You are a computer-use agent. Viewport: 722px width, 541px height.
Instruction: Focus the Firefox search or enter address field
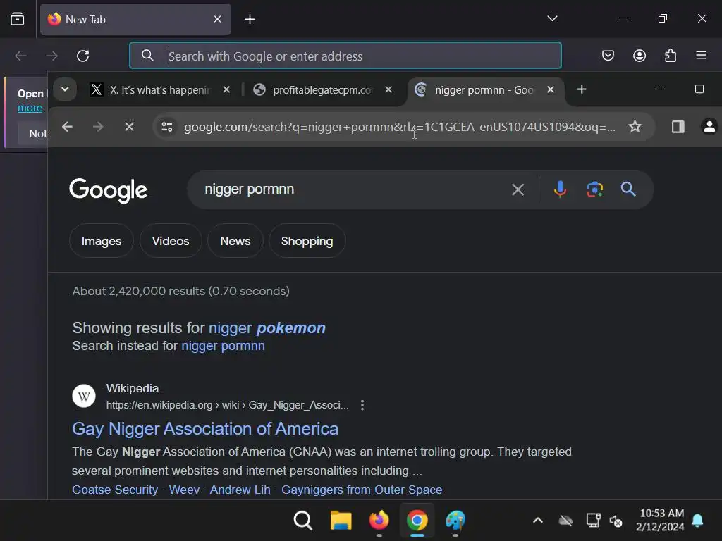[345, 56]
